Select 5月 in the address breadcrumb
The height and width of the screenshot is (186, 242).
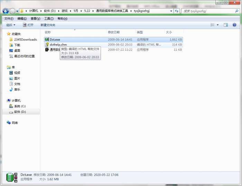[x=76, y=11]
